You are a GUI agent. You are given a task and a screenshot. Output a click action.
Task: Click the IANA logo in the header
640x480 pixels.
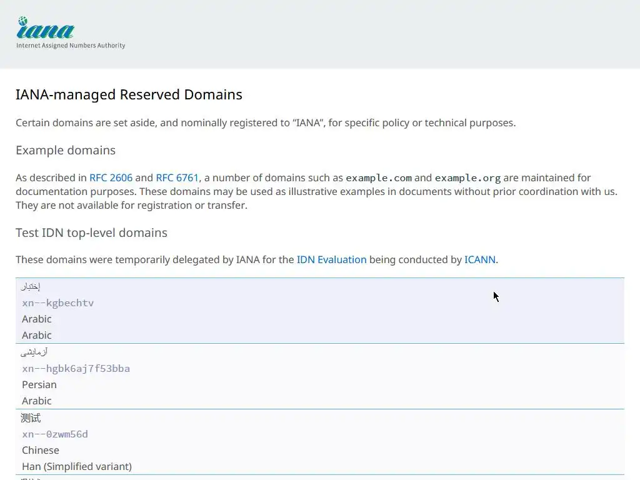pyautogui.click(x=46, y=28)
